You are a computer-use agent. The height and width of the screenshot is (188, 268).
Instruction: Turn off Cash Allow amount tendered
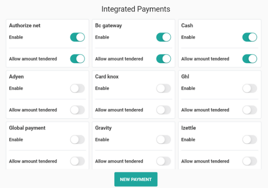250,59
